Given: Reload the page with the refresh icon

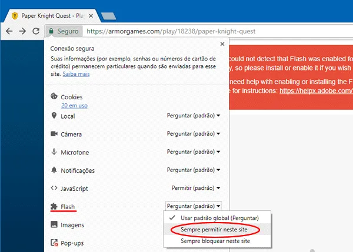Looking at the screenshot, I should [36, 31].
